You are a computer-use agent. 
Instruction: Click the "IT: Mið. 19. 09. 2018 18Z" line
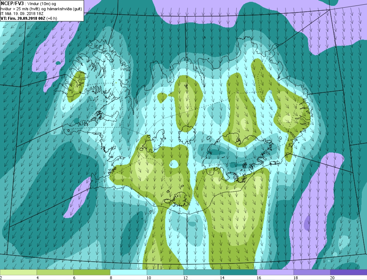tap(22, 14)
